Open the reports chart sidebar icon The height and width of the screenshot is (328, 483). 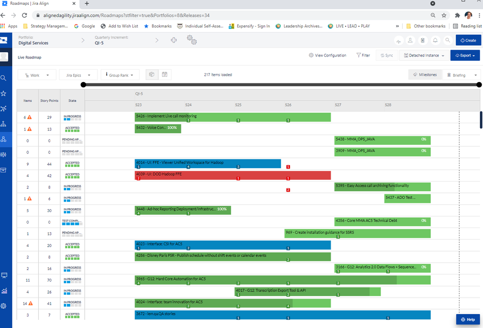click(x=4, y=291)
